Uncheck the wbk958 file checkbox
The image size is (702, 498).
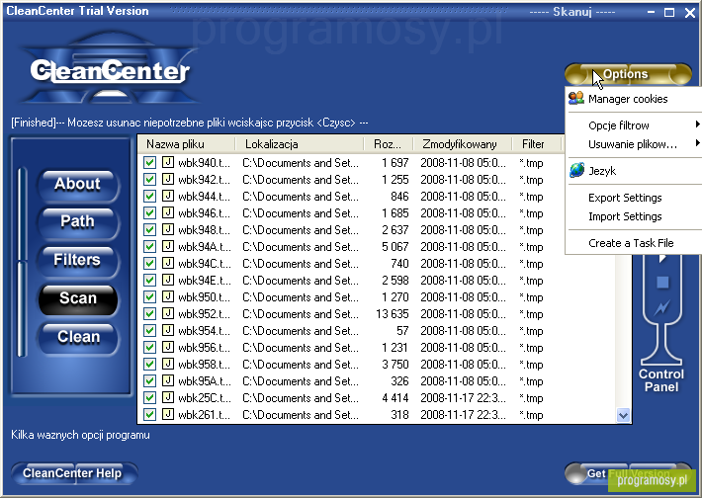(x=149, y=364)
